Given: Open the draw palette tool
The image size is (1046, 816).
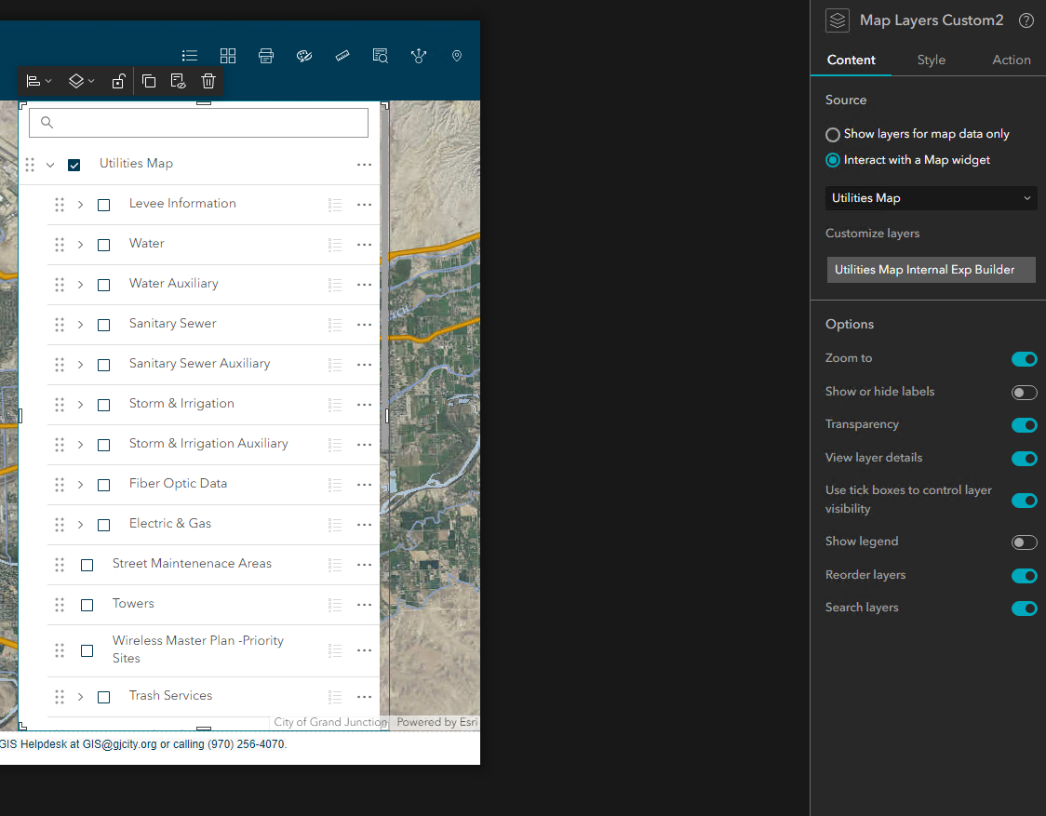Looking at the screenshot, I should click(x=304, y=56).
